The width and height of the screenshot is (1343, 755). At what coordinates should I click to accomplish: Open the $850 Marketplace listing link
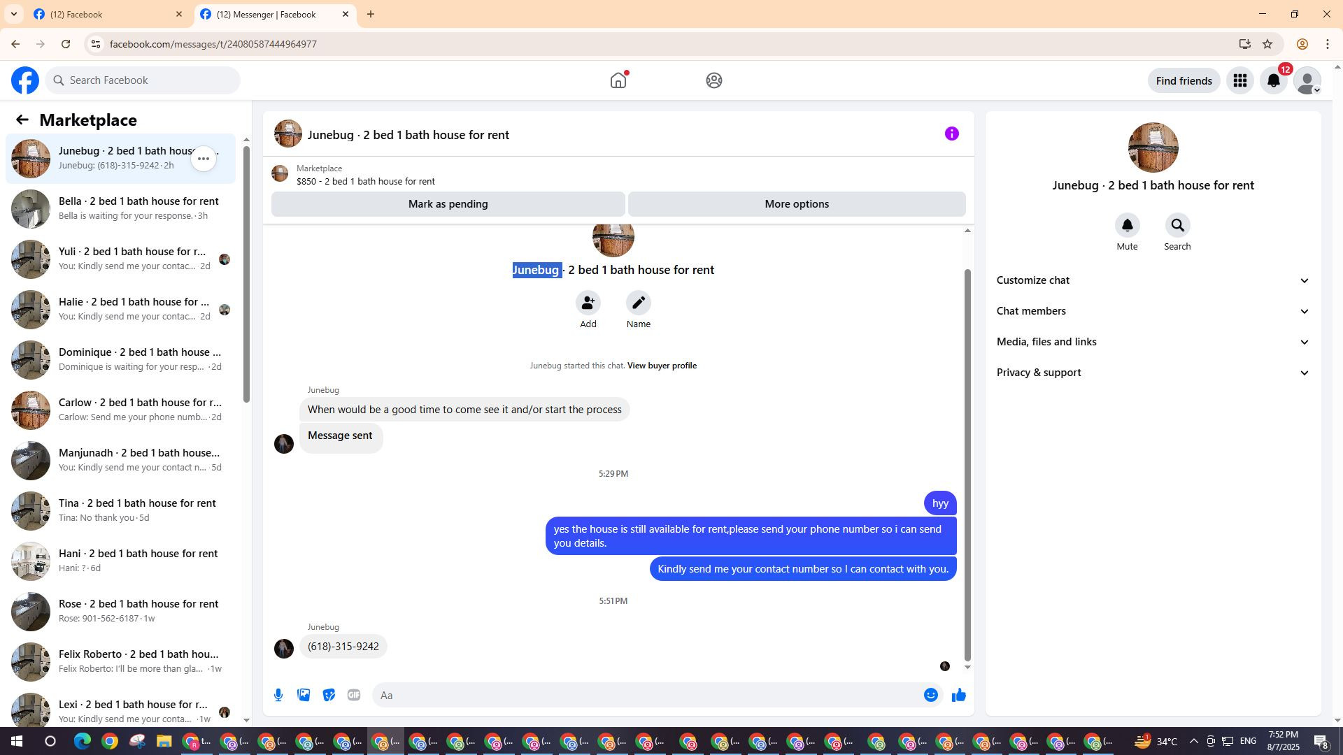(x=365, y=181)
